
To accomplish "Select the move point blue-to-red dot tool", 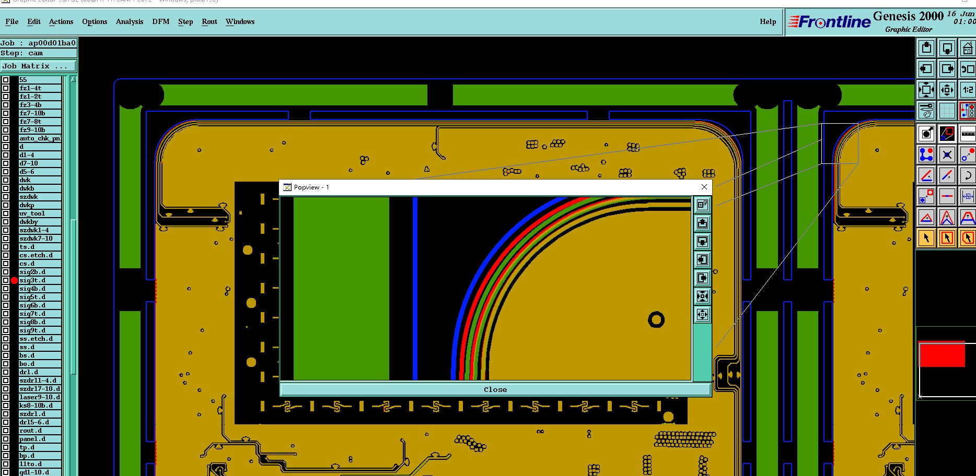I will (968, 154).
